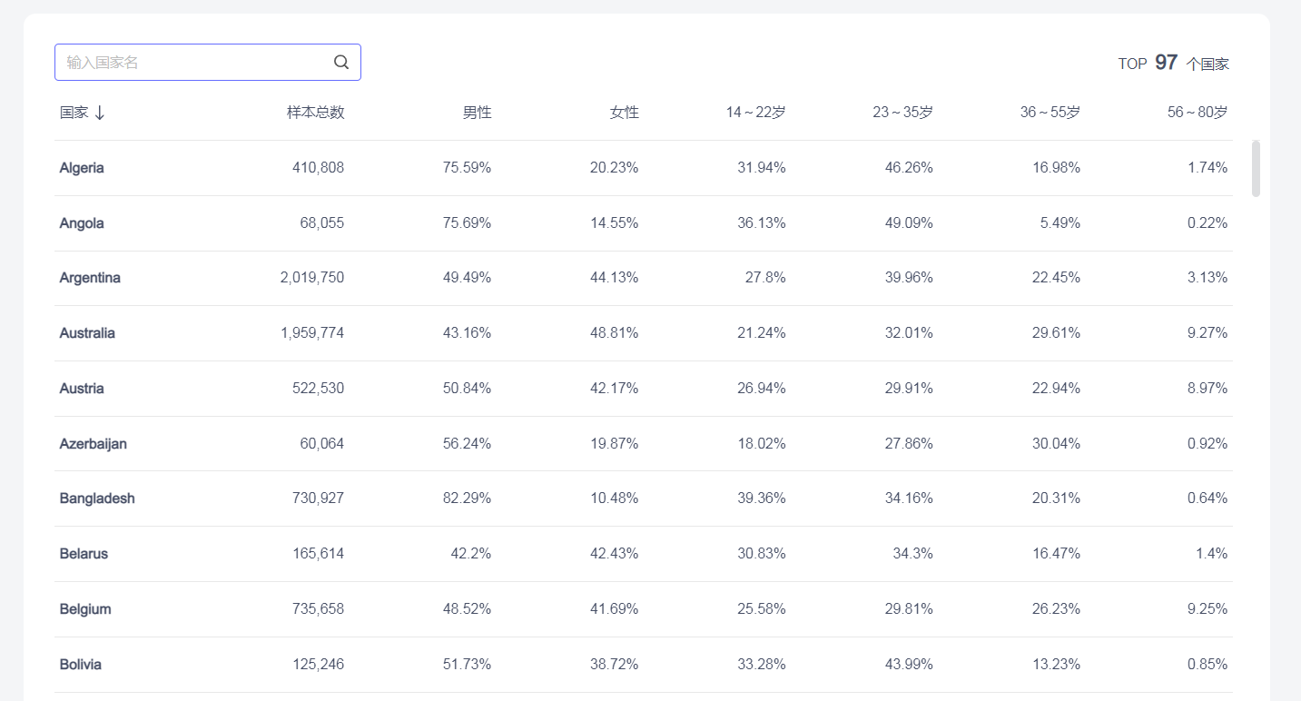Click the Australia country name

tap(87, 333)
